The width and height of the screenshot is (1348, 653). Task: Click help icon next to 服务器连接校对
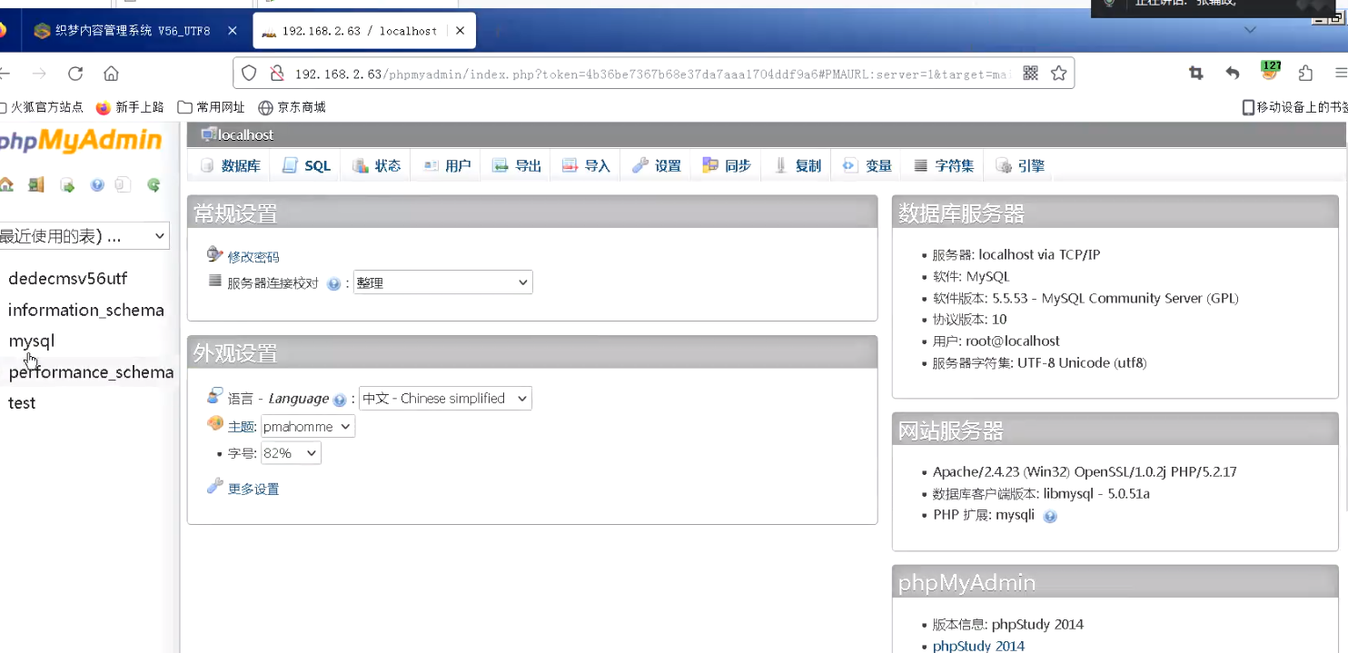pyautogui.click(x=333, y=284)
